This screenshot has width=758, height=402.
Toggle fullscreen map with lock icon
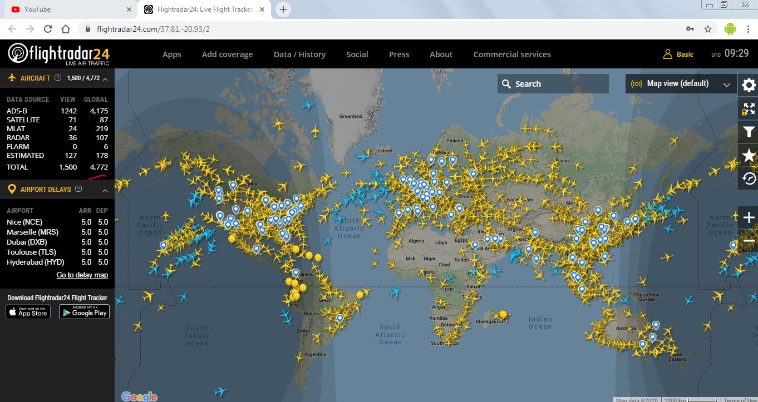click(x=749, y=108)
